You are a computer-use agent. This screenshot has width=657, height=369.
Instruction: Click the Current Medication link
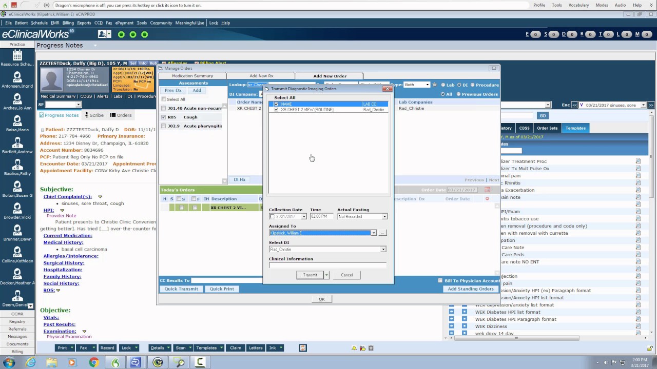[x=68, y=236]
